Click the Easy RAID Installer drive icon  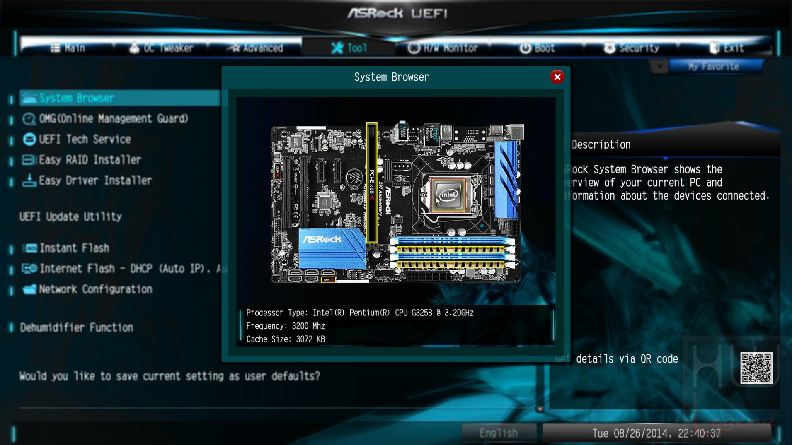pyautogui.click(x=29, y=160)
